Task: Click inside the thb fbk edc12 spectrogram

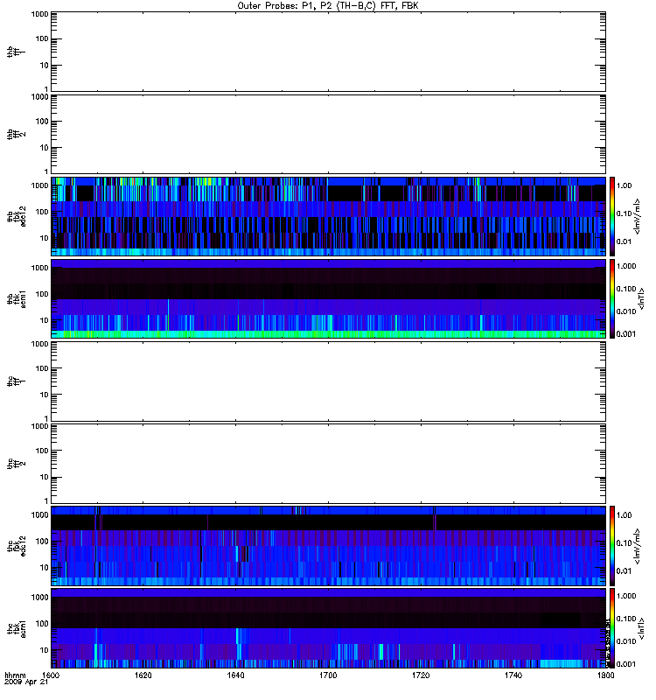Action: tap(328, 215)
